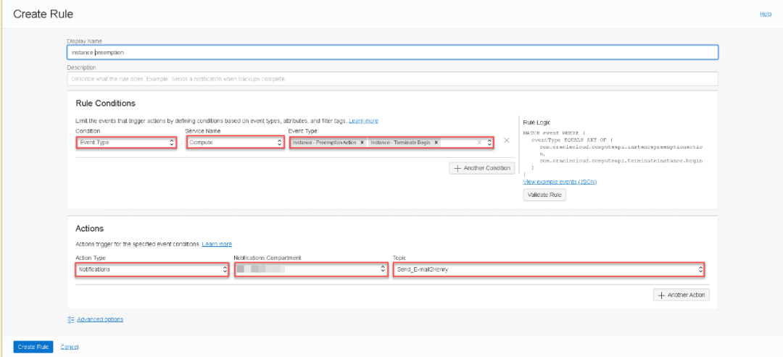Click into the Description field
Viewport: 783px width, 357px height.
click(391, 78)
